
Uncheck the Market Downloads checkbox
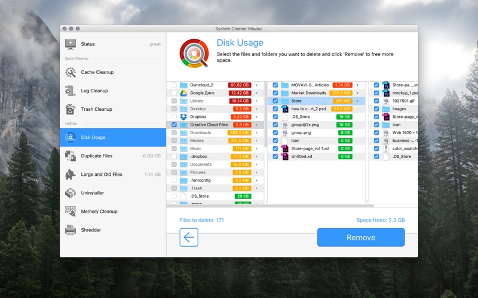point(275,93)
